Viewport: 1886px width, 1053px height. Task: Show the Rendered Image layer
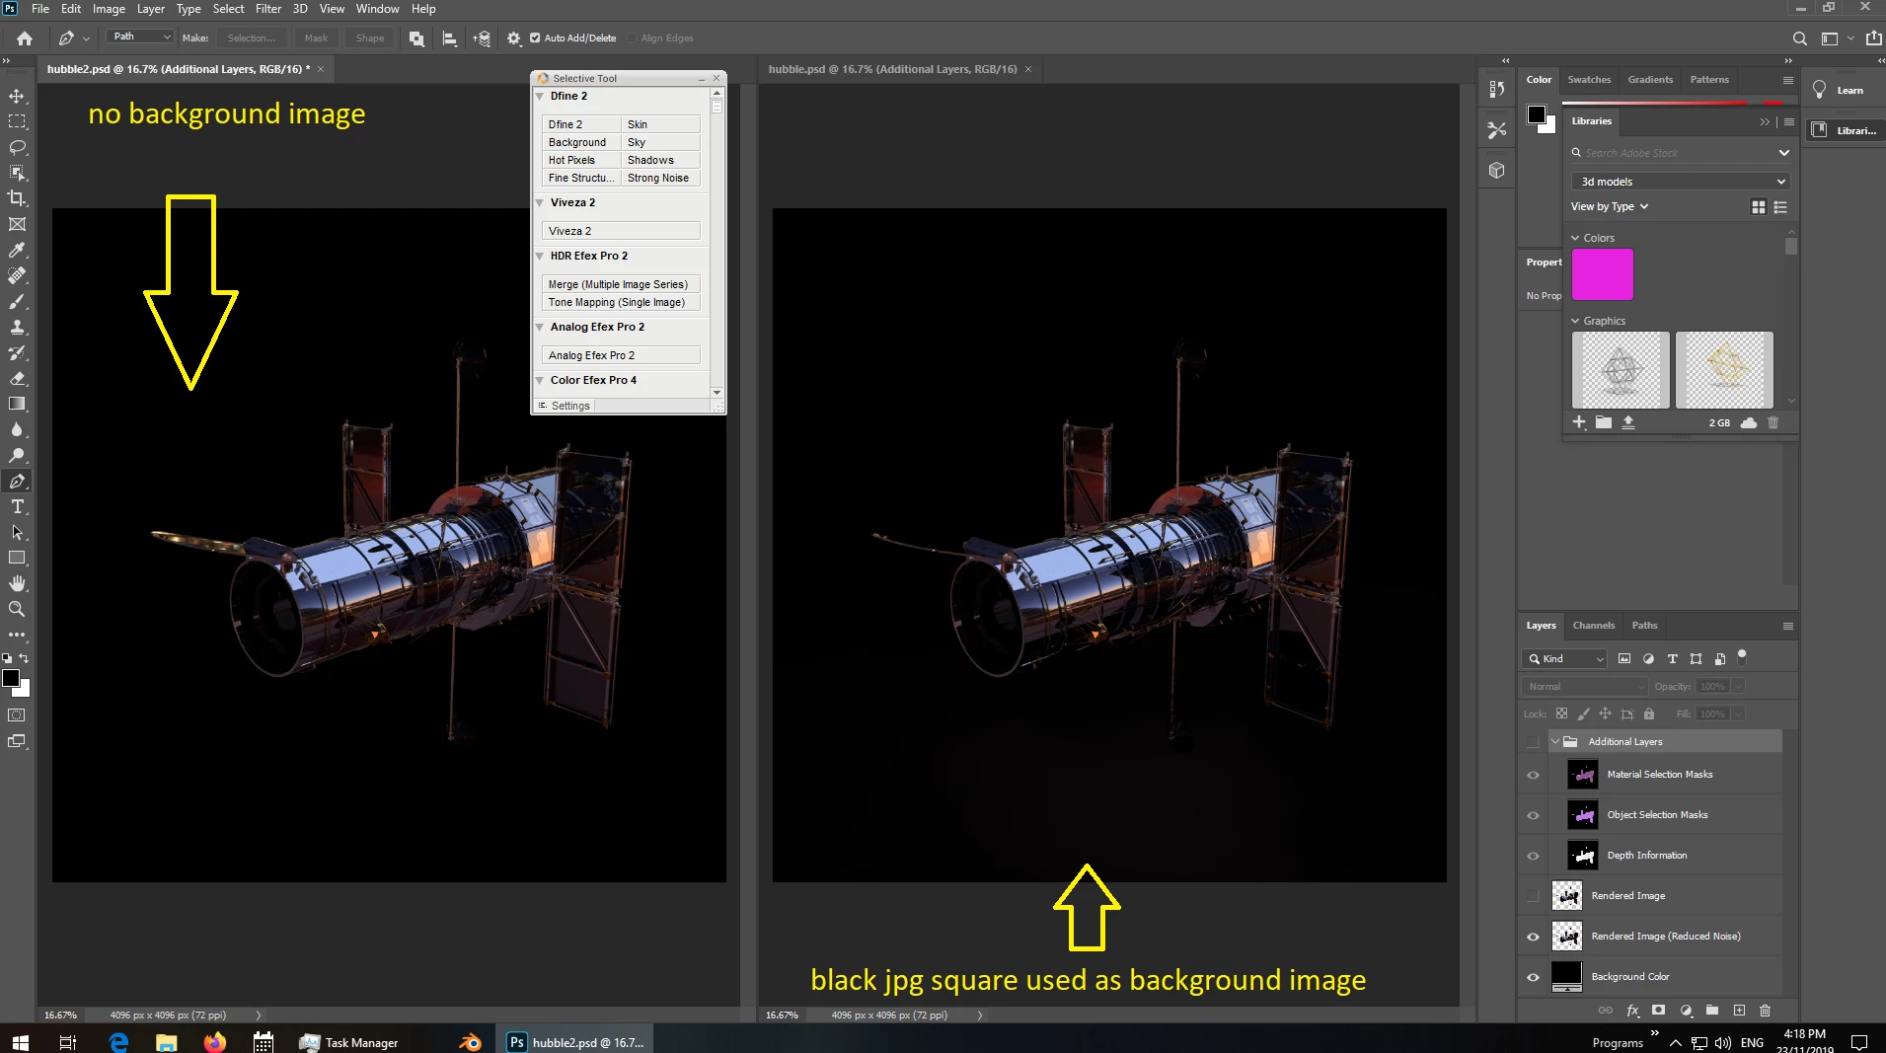(1533, 896)
